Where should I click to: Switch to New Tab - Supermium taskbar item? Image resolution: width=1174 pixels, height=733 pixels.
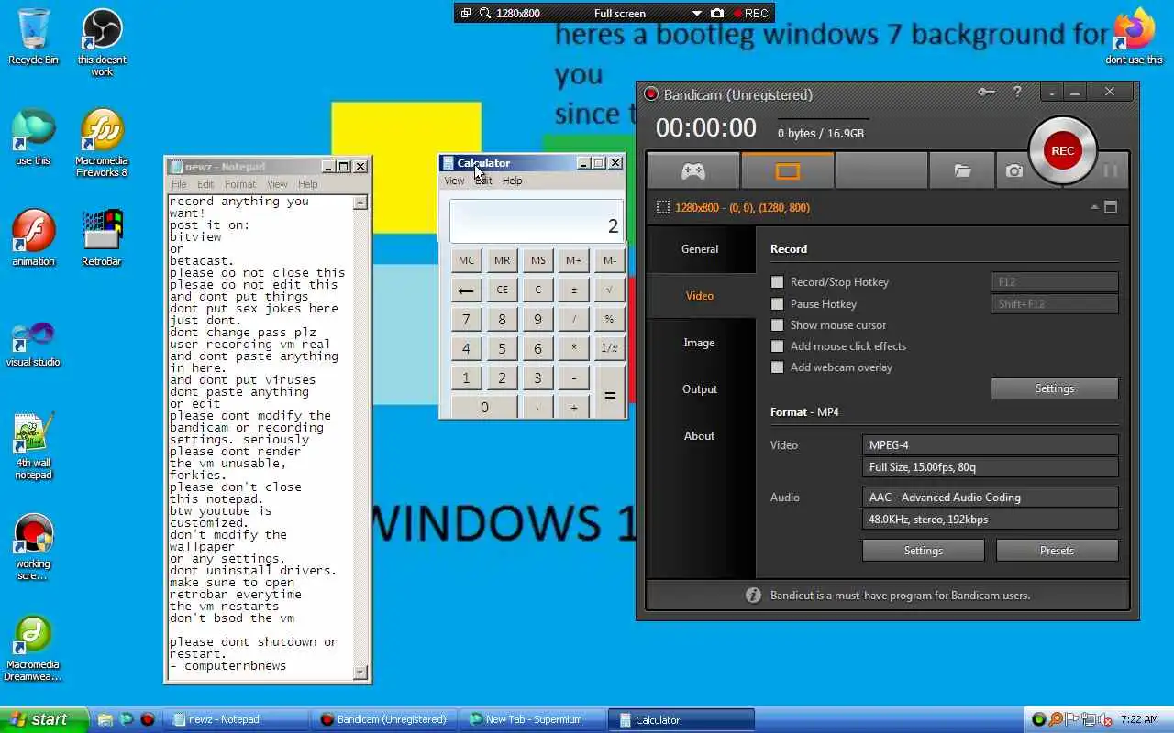coord(532,719)
